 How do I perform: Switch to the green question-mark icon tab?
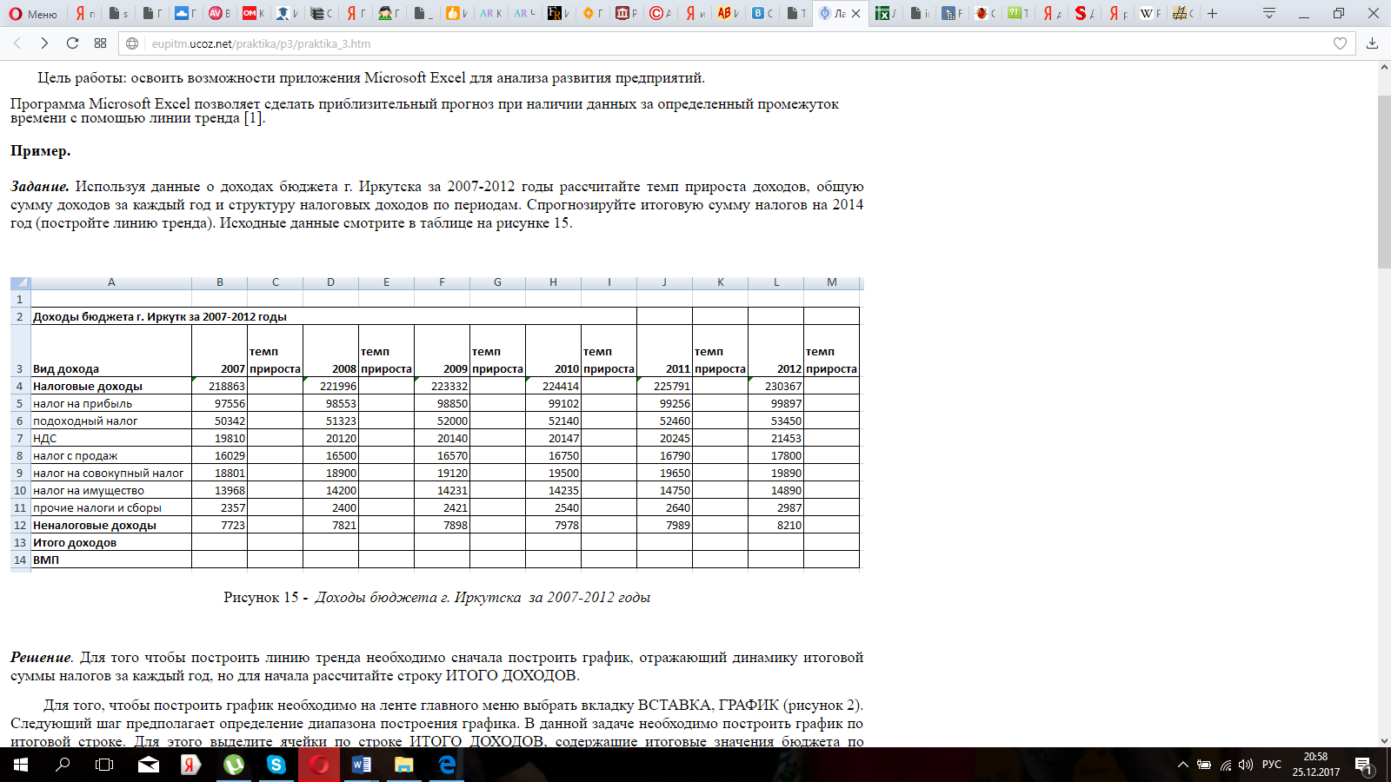coord(1017,13)
